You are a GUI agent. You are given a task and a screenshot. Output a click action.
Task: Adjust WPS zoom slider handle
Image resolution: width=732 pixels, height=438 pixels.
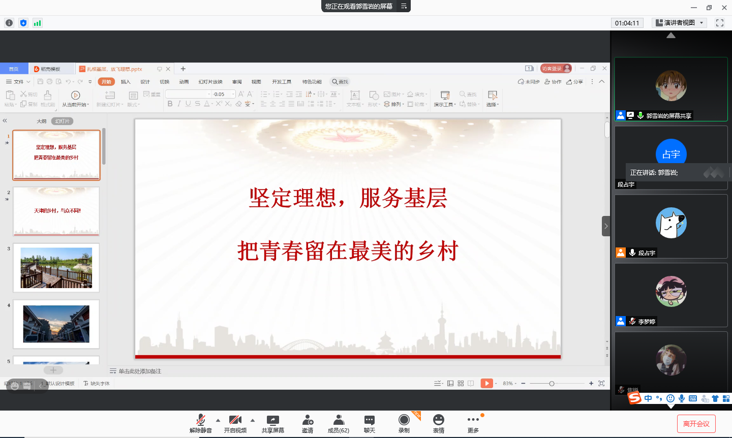(552, 384)
